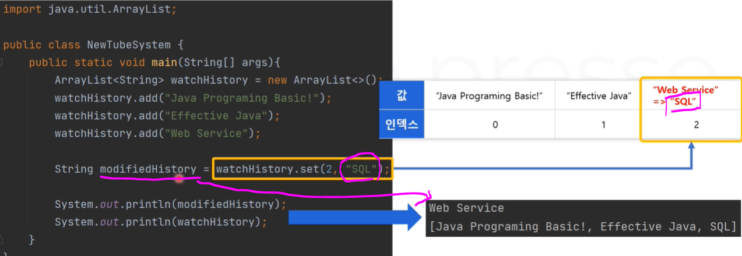The image size is (742, 256).
Task: Click the import java.util.ArrayList statement
Action: 89,10
